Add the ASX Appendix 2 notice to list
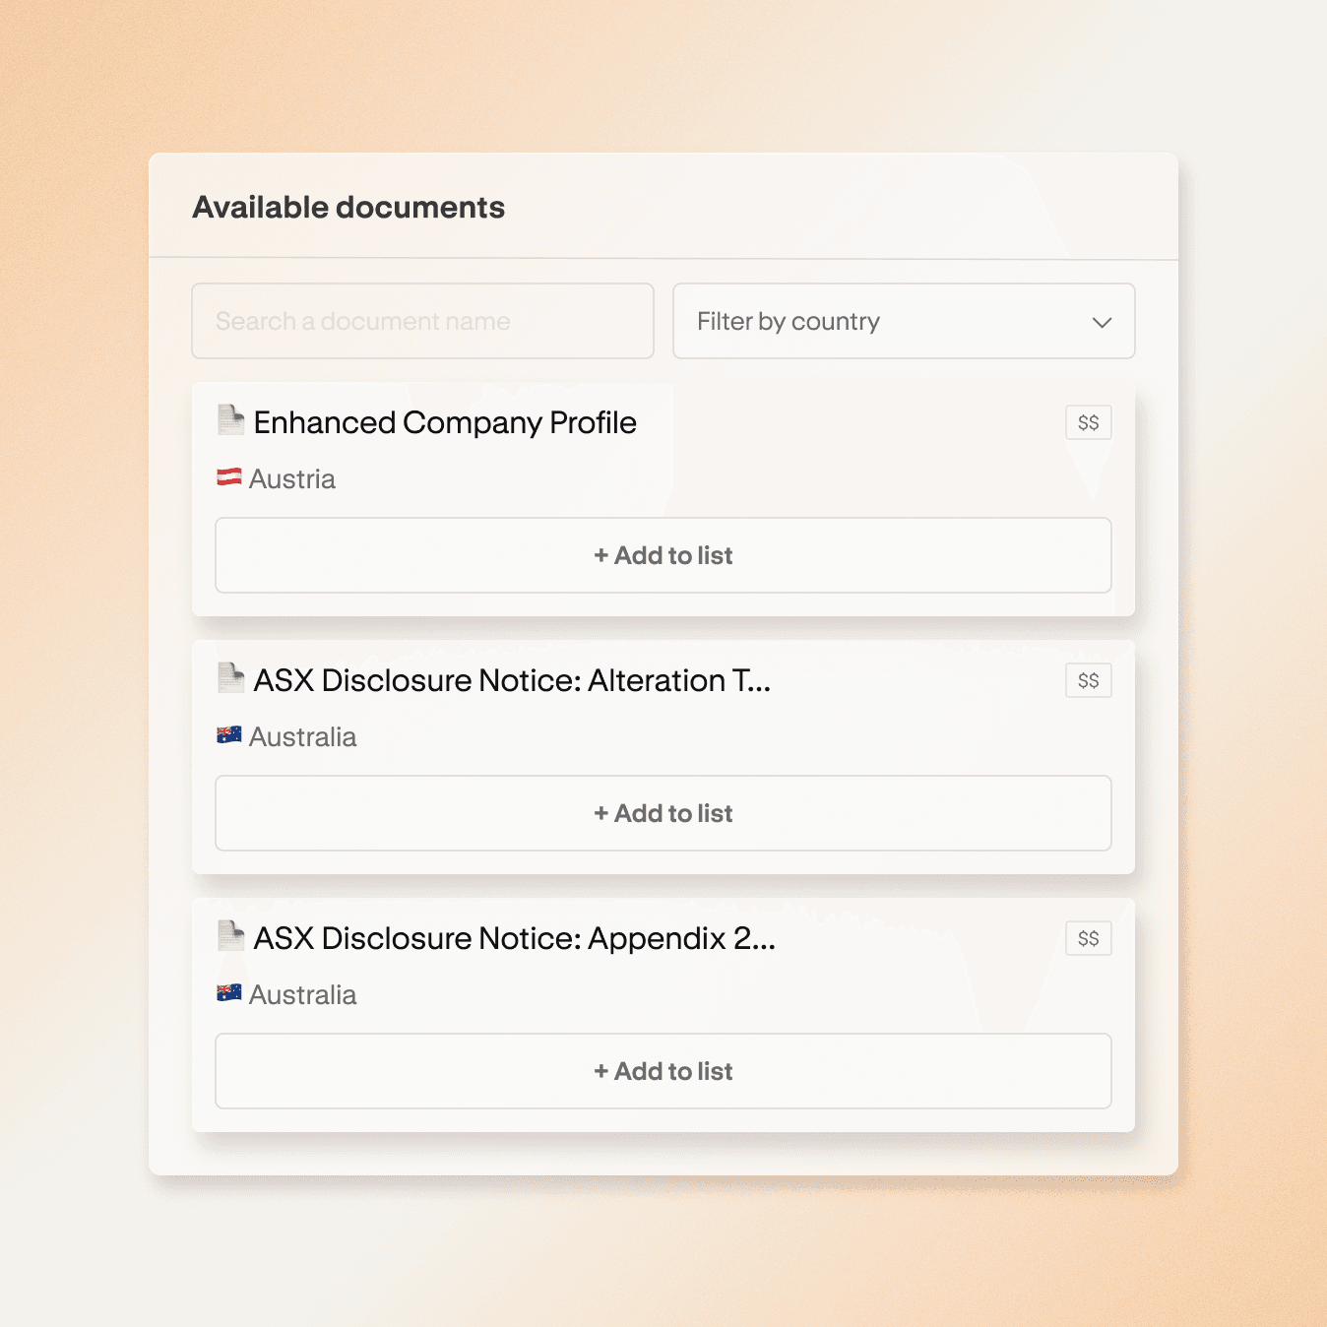This screenshot has width=1327, height=1327. [663, 1072]
